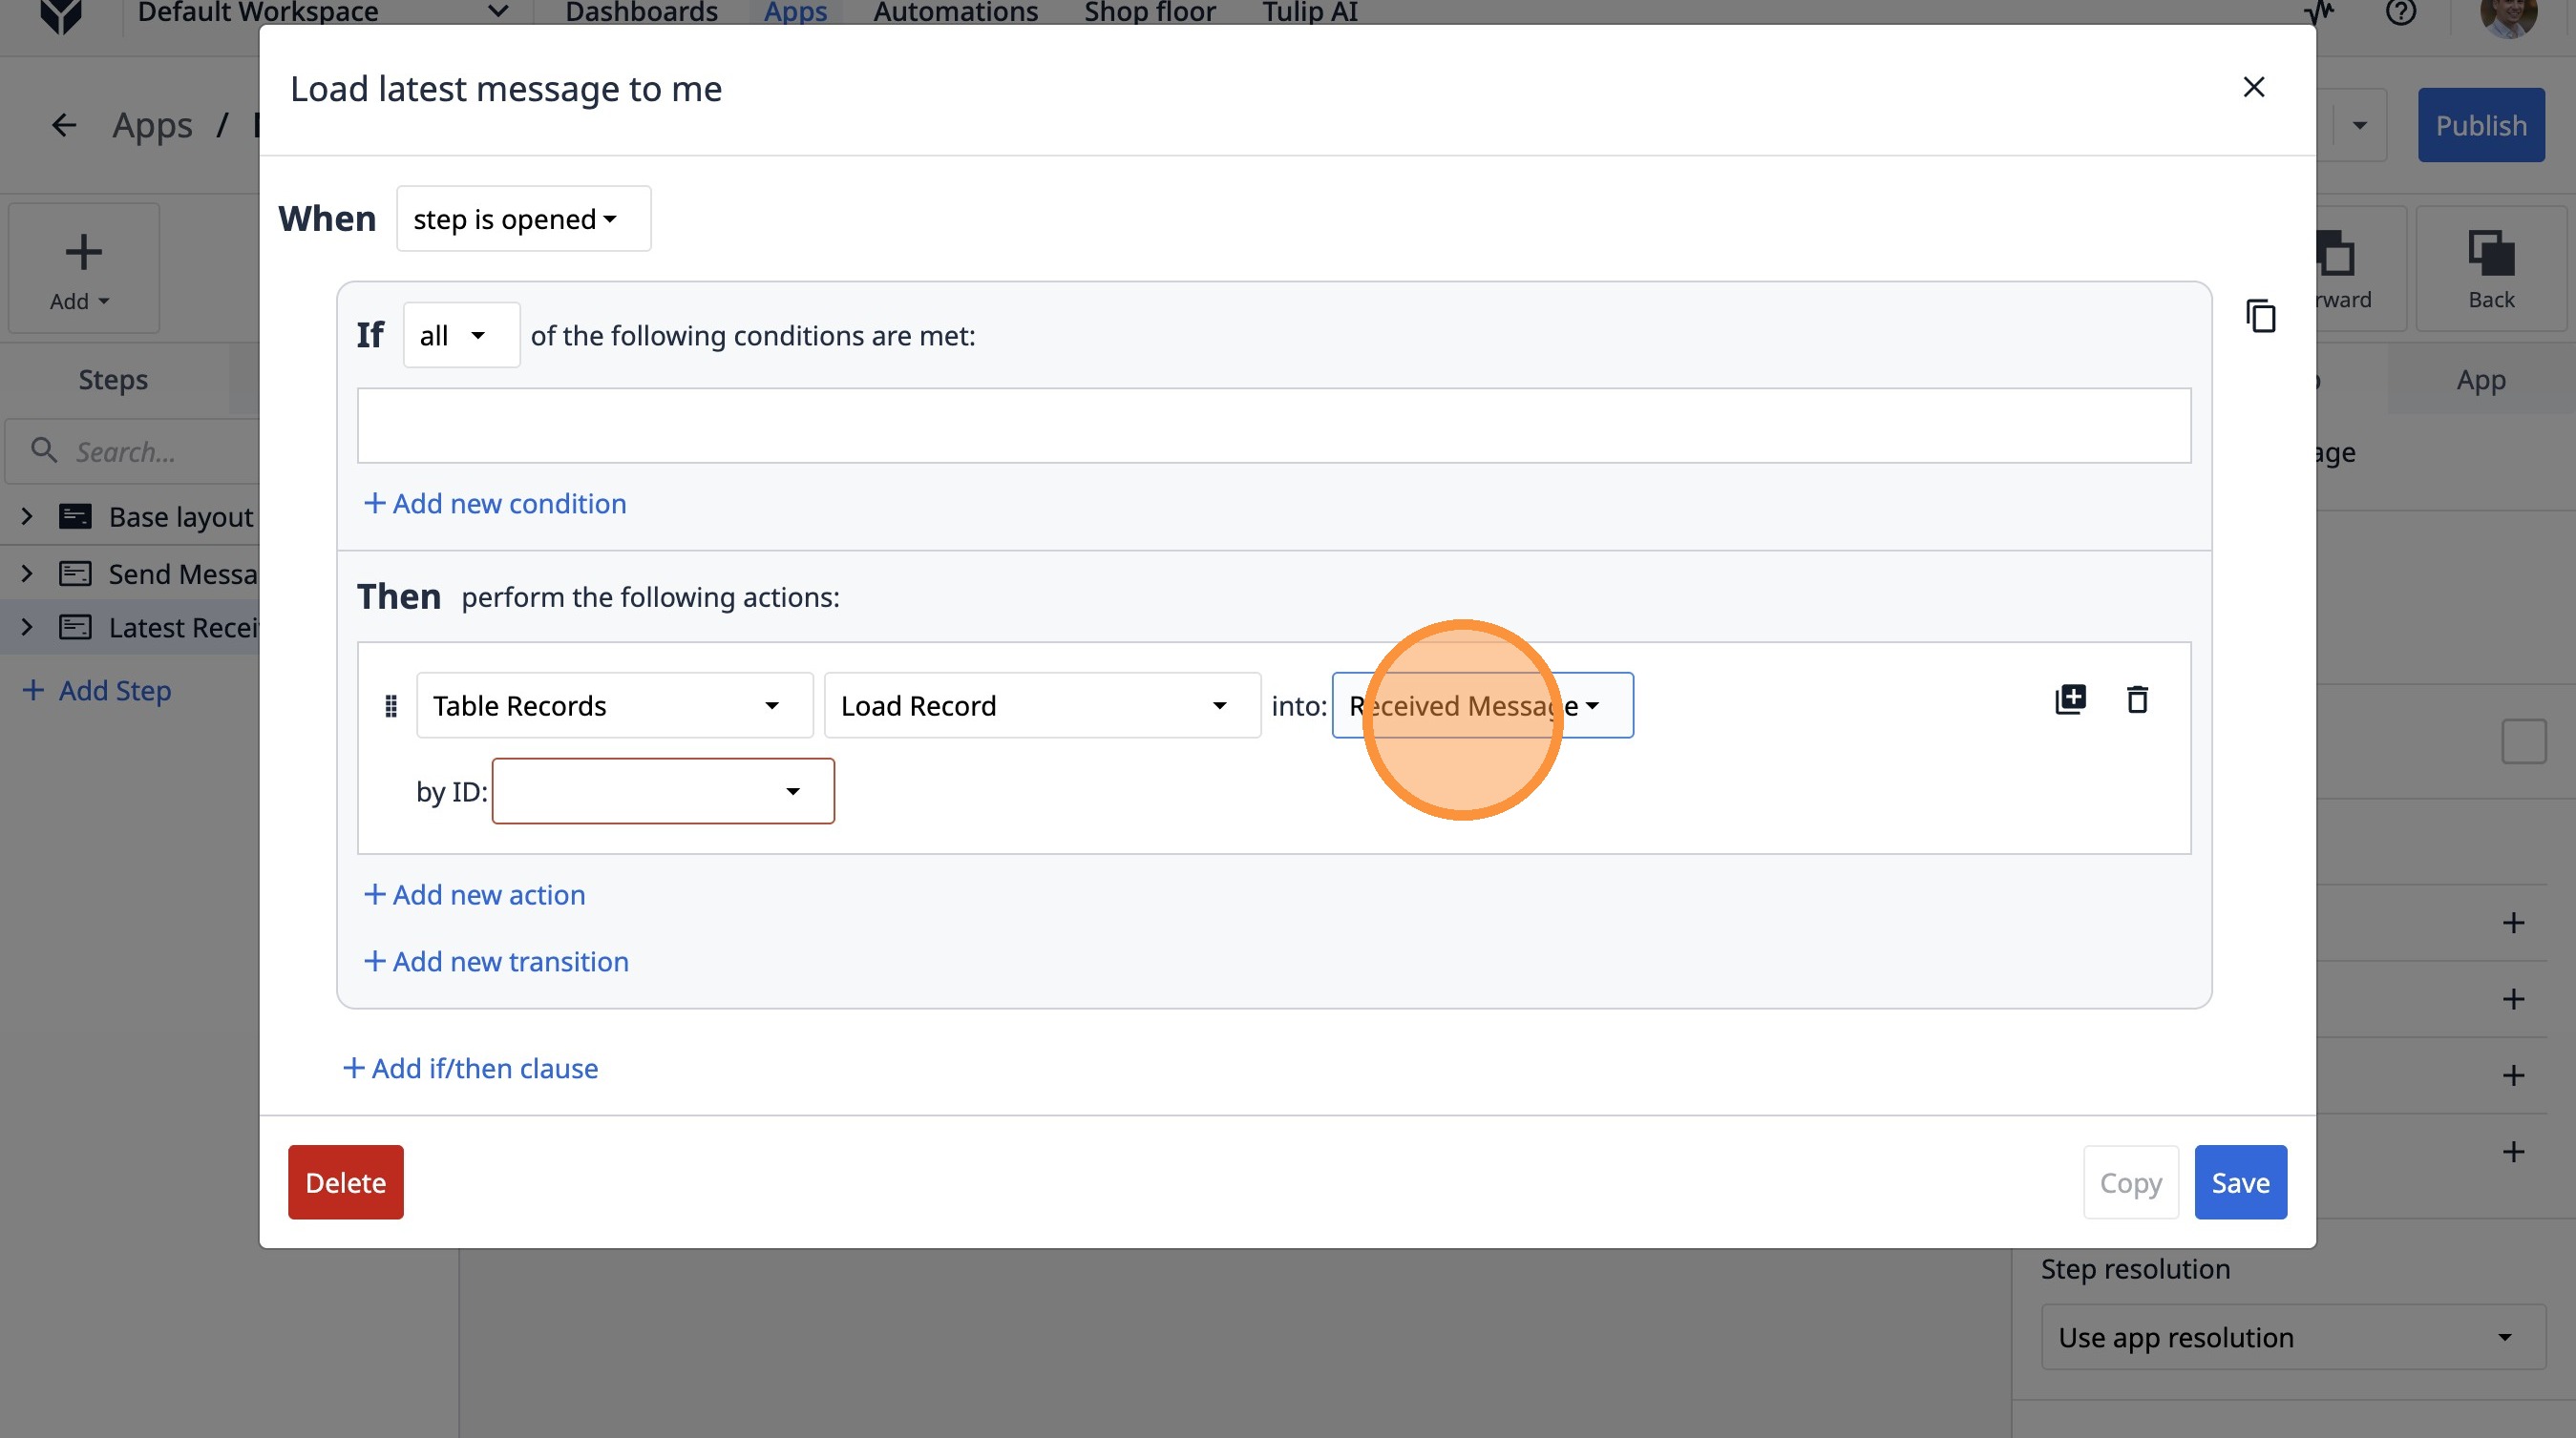2576x1438 pixels.
Task: Click the empty conditions field
Action: [x=1273, y=426]
